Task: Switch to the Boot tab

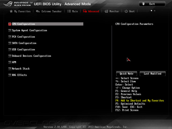Action: pos(132,11)
